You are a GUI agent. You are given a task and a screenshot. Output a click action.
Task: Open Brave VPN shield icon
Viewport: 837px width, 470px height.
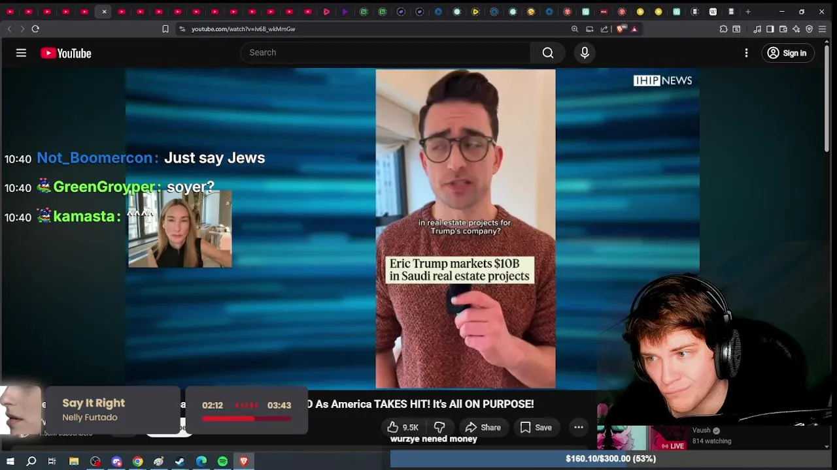[x=809, y=29]
